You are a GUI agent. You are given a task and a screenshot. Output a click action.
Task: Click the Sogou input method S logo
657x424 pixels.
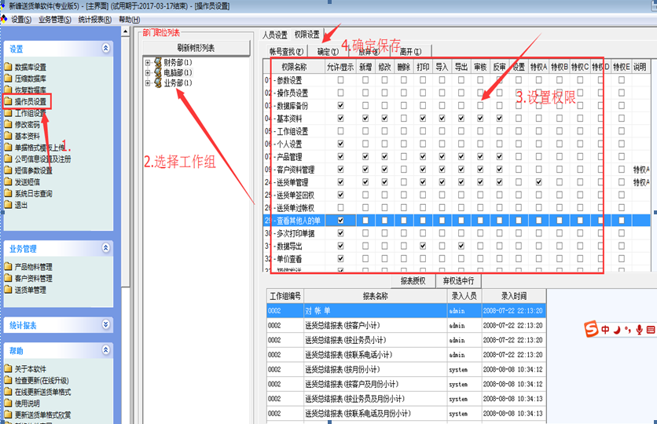point(591,329)
